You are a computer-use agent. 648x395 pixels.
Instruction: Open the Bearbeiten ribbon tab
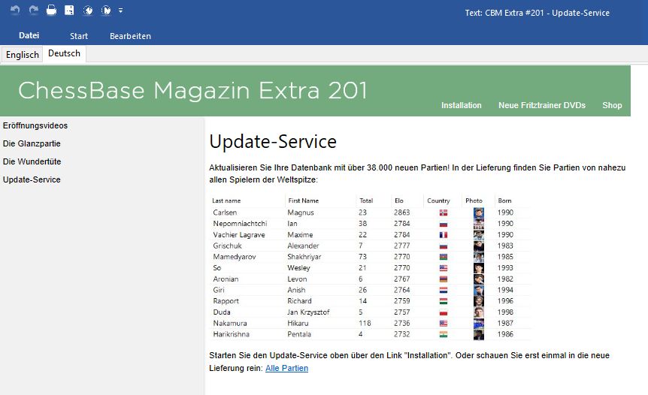[x=130, y=36]
